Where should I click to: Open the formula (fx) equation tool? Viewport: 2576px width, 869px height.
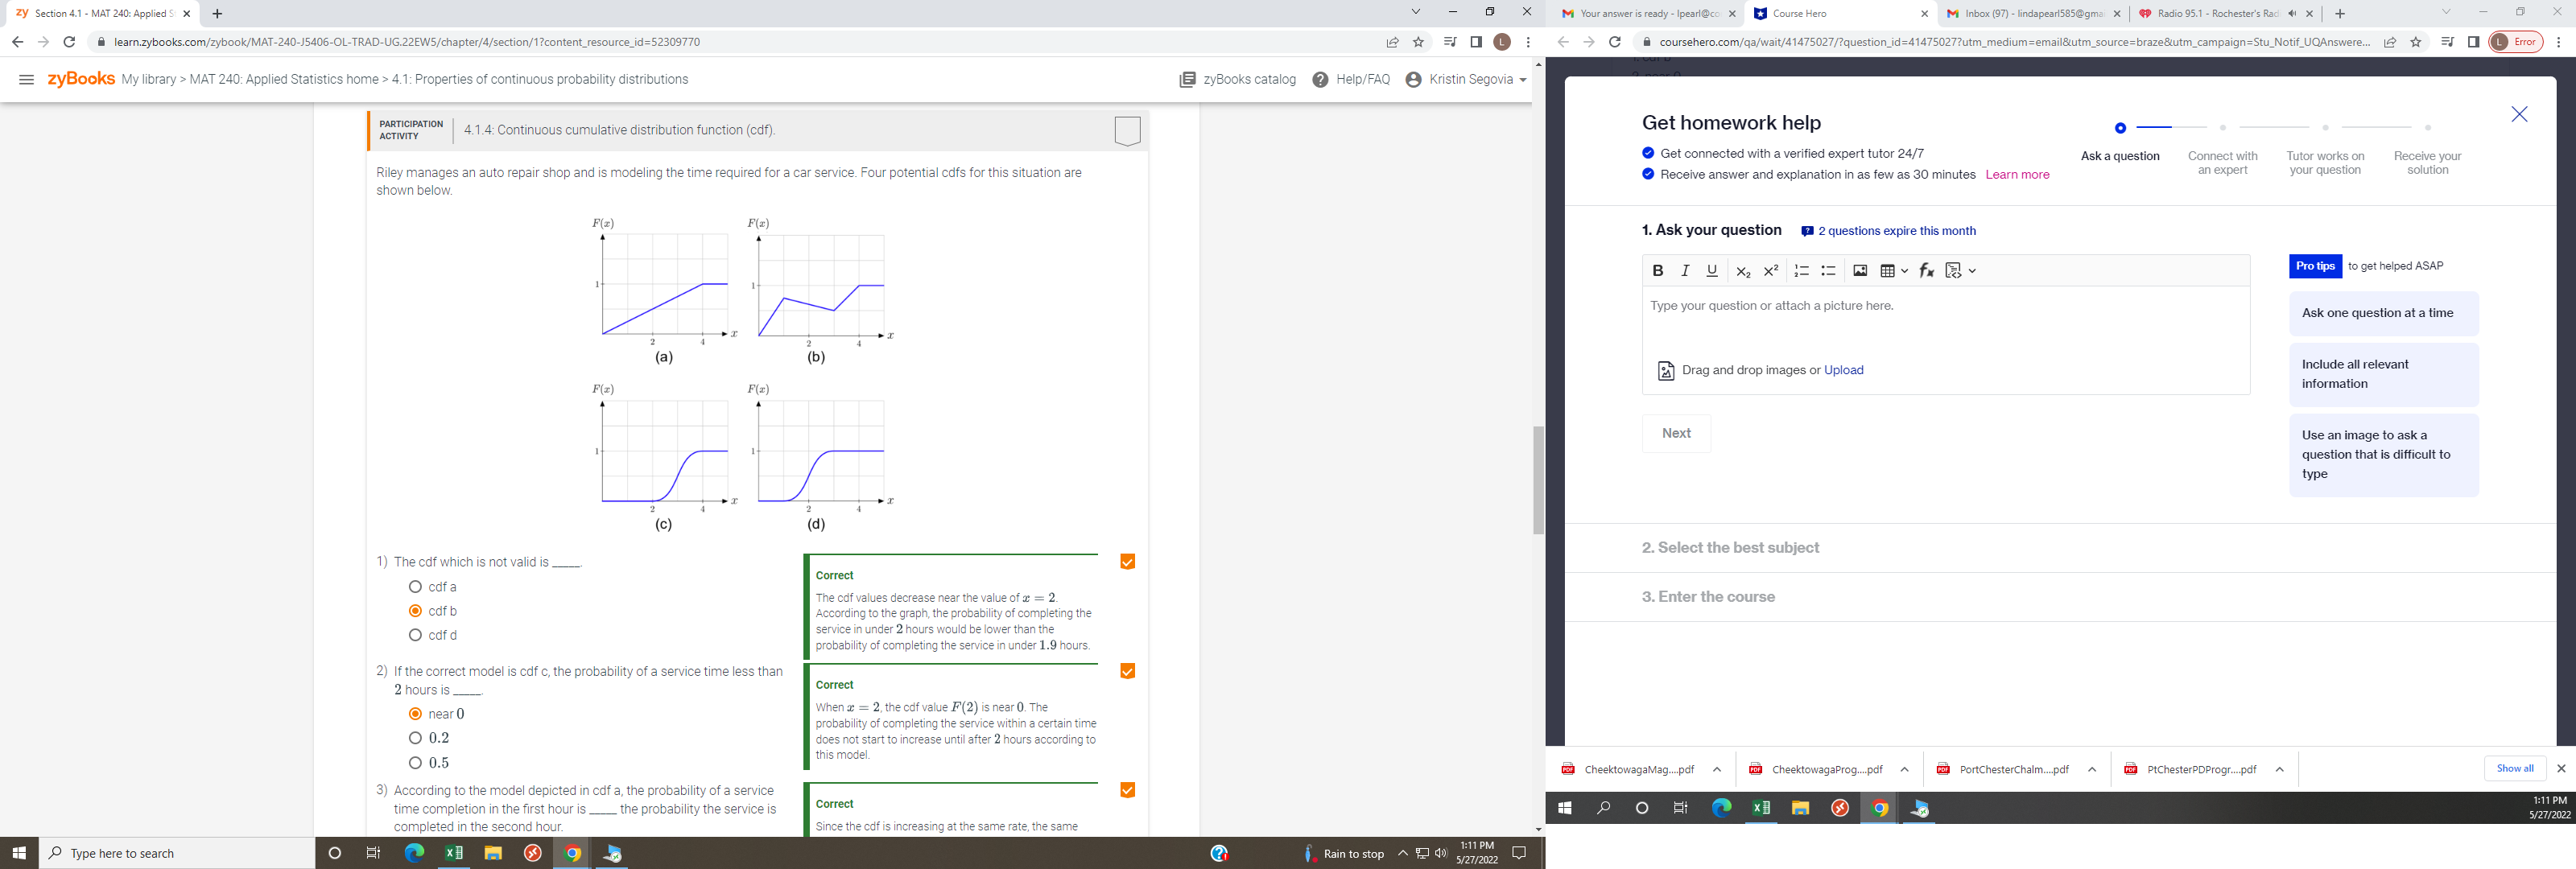[x=1926, y=271]
